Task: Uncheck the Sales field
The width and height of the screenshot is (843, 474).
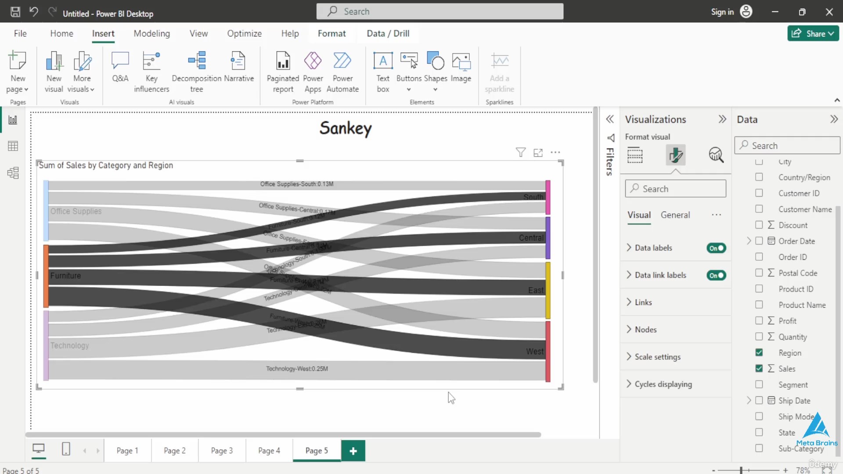Action: (759, 368)
